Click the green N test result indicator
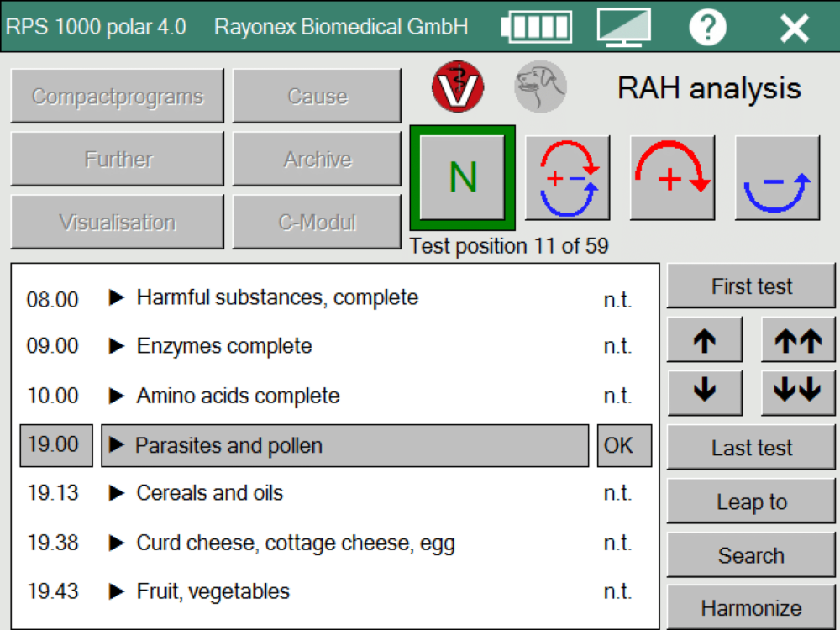This screenshot has width=840, height=630. [x=461, y=176]
